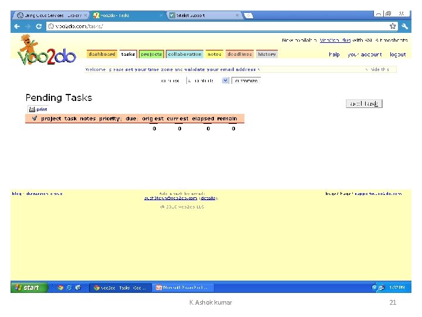
Task: Switch to the third browser tab
Action: pyautogui.click(x=204, y=15)
